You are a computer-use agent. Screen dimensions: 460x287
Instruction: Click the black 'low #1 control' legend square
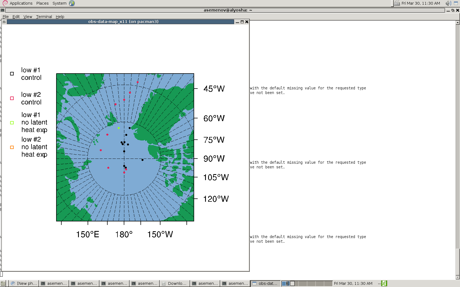(x=12, y=74)
